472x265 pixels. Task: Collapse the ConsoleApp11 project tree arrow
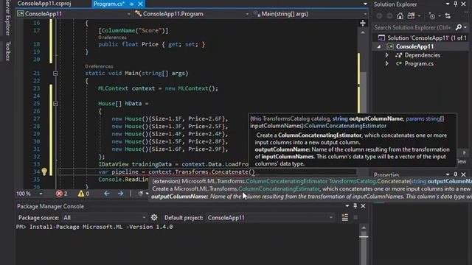click(379, 46)
